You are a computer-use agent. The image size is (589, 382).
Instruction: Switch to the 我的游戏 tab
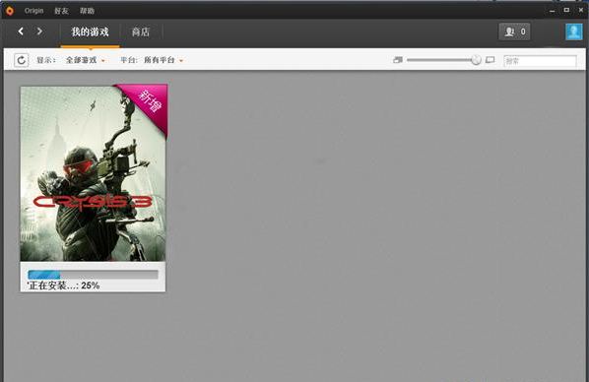pos(91,32)
